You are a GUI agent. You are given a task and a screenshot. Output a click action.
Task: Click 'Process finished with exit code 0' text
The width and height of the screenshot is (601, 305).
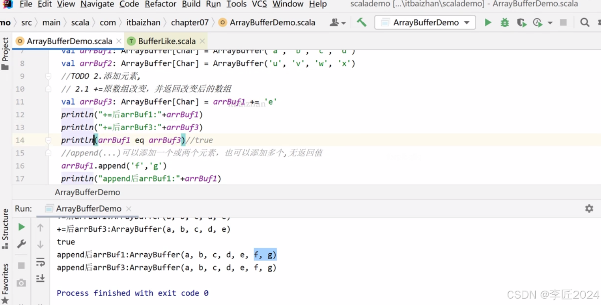tap(132, 293)
